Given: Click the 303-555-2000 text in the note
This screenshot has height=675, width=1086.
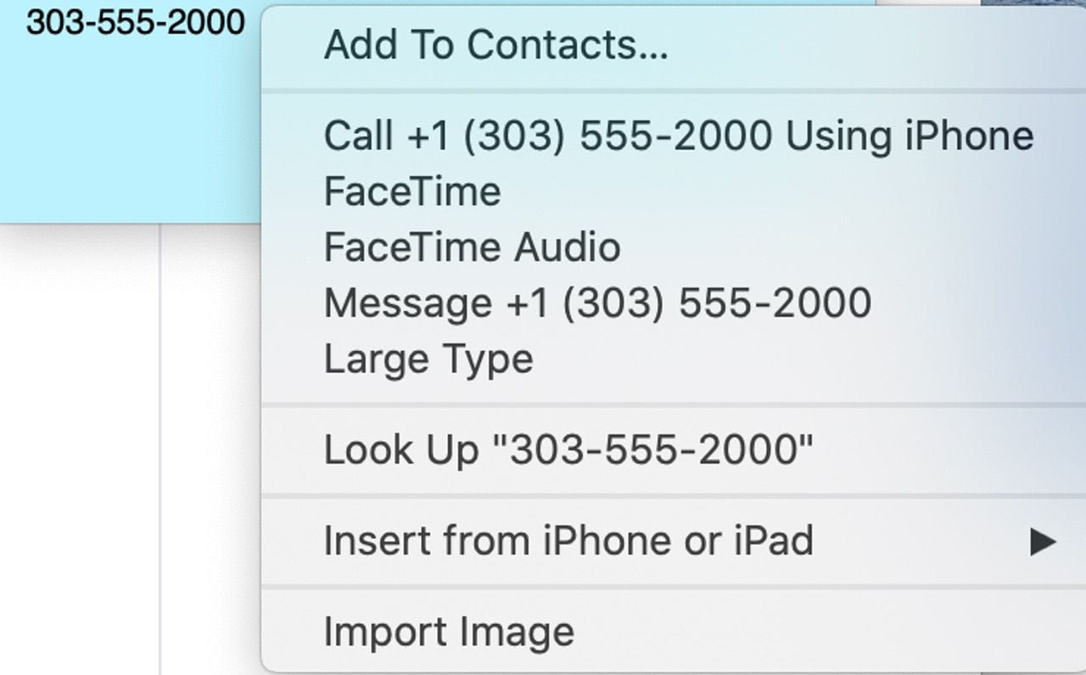Looking at the screenshot, I should pos(136,23).
